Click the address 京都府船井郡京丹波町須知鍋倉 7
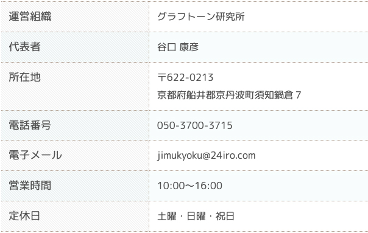Viewport: 368px width, 233px height. click(229, 95)
